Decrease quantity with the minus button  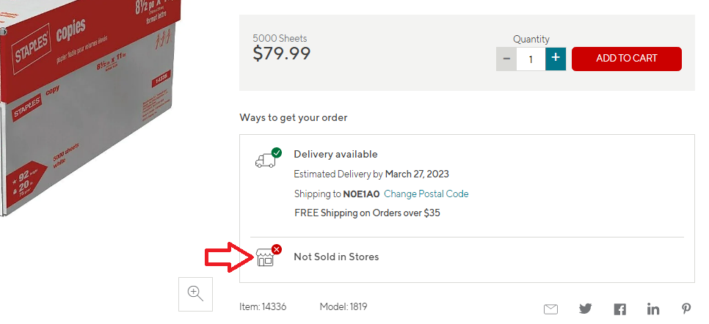click(506, 59)
